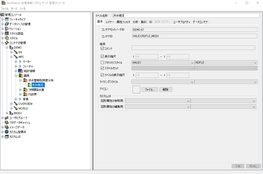Screen dimensions: 263x174
Task: Enable the ジオメトリスタイル checkbox
Action: (102, 63)
